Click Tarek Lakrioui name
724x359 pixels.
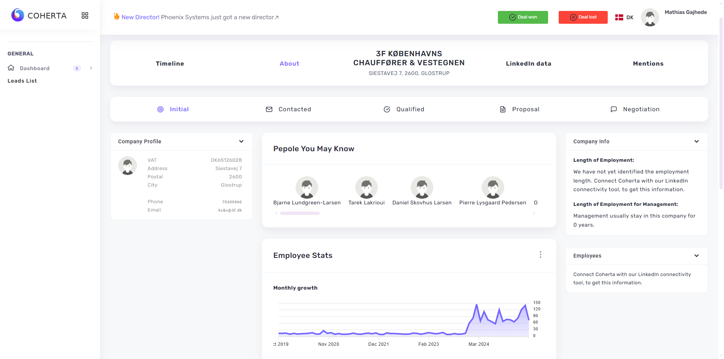(x=367, y=203)
